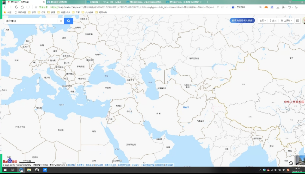Screen dimensions: 305x174
Task: Open the Windows Start menu
Action: pos(4,170)
